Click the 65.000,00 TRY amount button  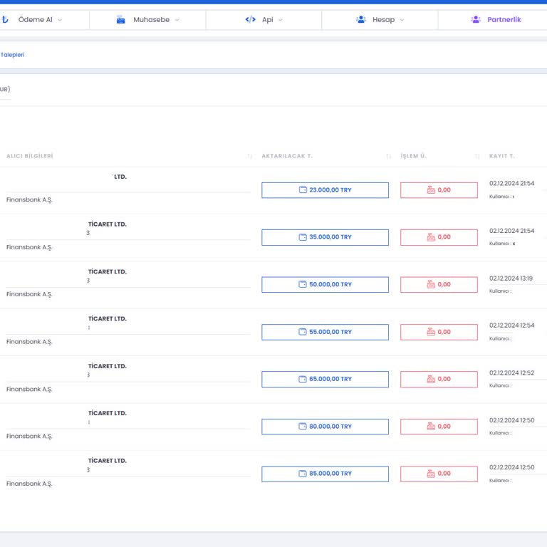(x=325, y=379)
